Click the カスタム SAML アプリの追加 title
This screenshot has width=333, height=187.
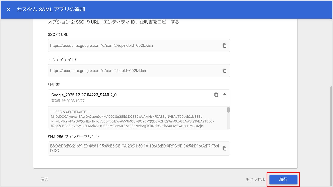tap(51, 10)
